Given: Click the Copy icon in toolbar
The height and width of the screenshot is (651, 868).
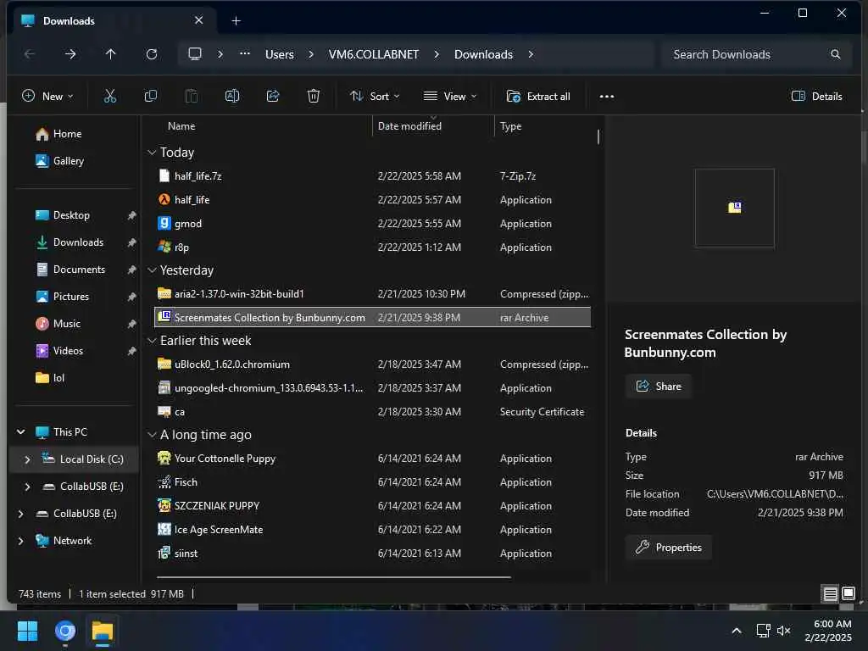Looking at the screenshot, I should (x=151, y=97).
